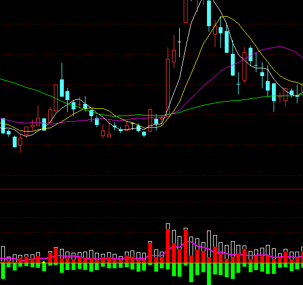The image size is (303, 285).
Task: Select the tallest solid red volume bar
Action: 168,246
